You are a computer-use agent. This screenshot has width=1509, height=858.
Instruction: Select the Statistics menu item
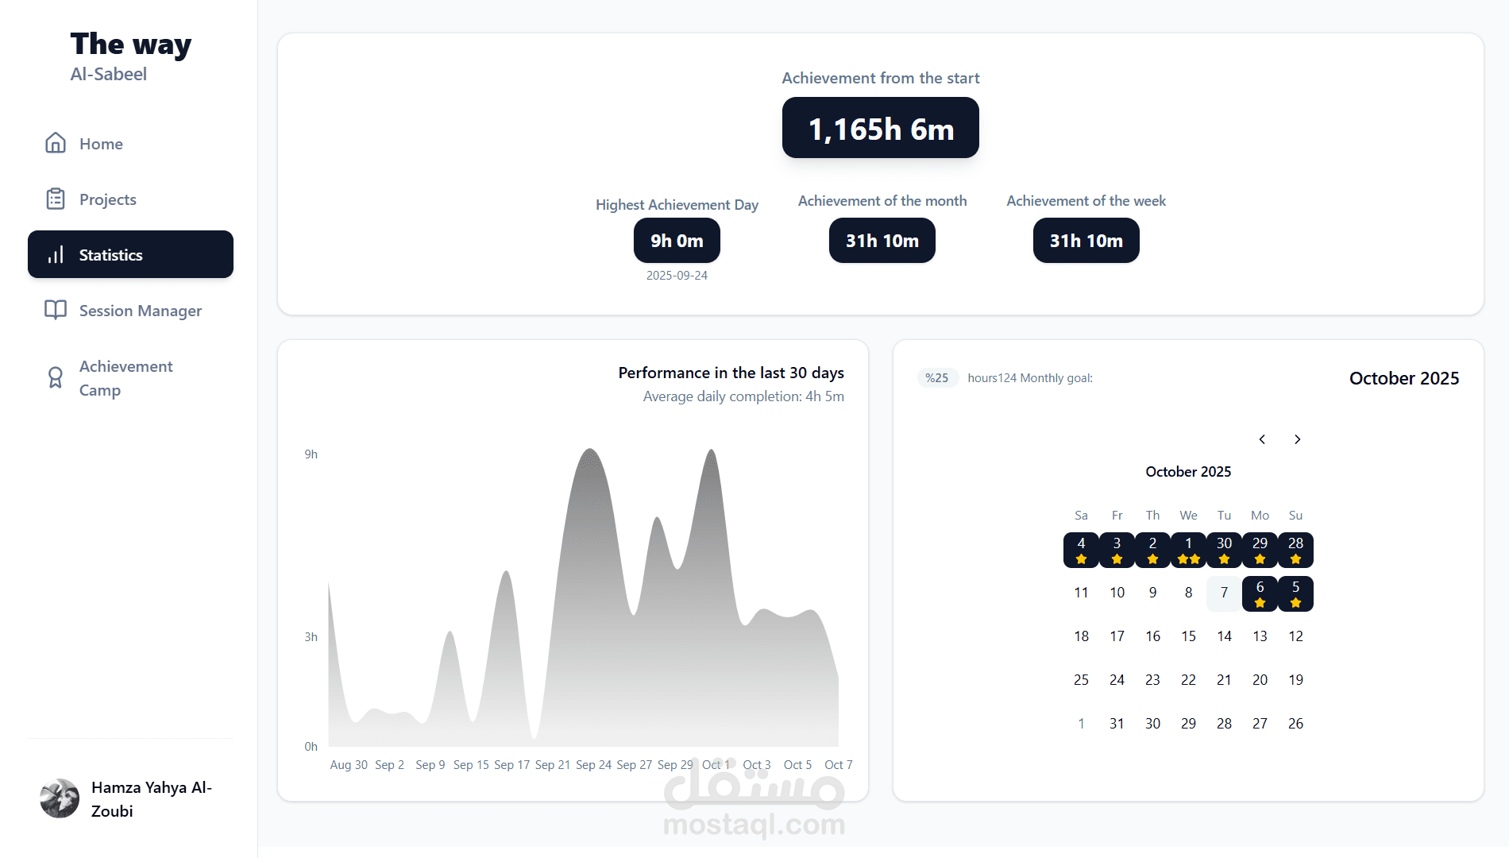(x=130, y=254)
